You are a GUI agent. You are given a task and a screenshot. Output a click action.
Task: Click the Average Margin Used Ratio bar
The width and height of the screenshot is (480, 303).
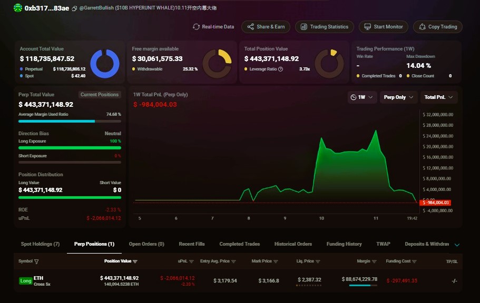tap(70, 121)
